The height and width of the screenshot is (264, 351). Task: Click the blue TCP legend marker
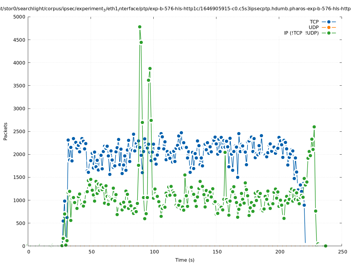pos(329,22)
